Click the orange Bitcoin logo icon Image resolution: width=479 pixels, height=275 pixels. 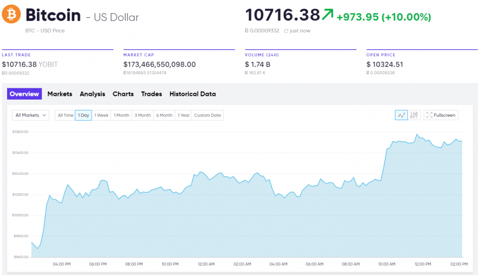[11, 14]
